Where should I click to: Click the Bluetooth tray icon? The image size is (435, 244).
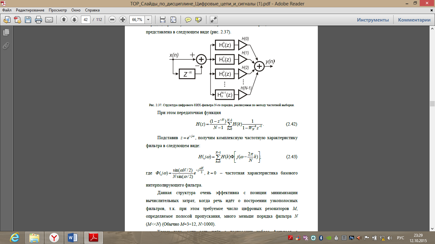click(321, 238)
